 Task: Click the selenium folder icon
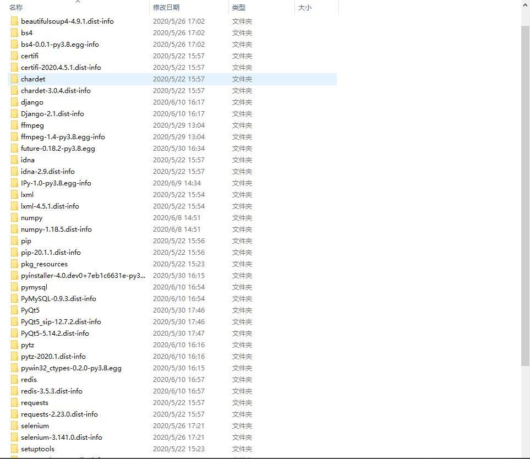14,426
